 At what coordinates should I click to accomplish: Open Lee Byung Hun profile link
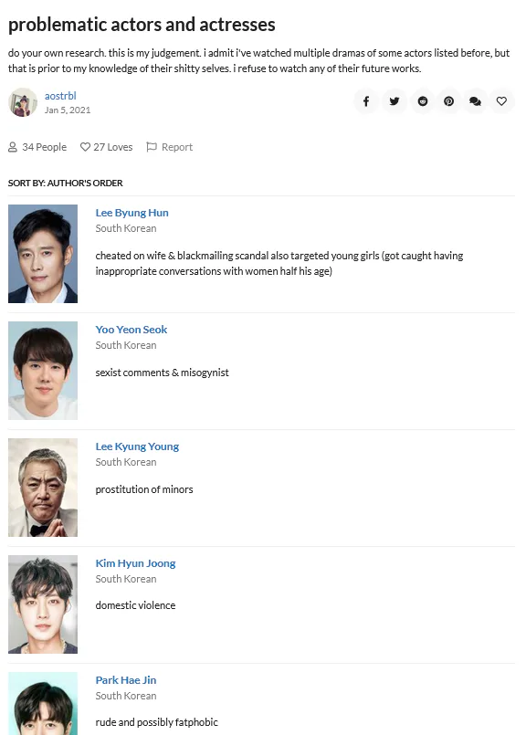tap(131, 213)
